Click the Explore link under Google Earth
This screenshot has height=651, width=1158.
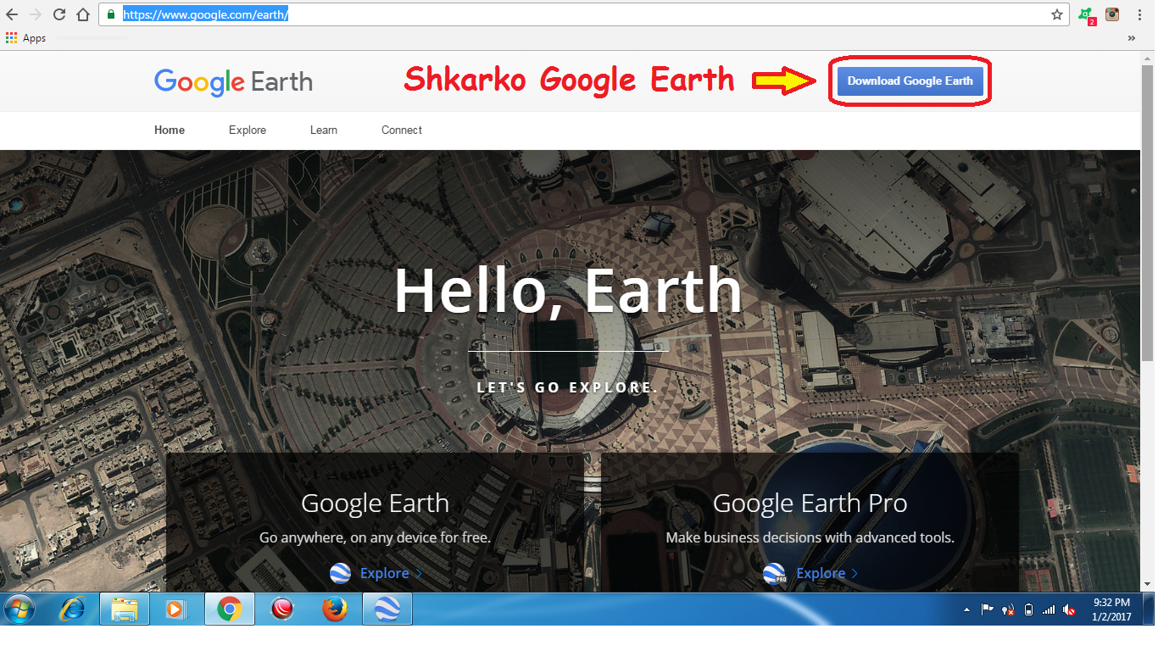point(391,574)
